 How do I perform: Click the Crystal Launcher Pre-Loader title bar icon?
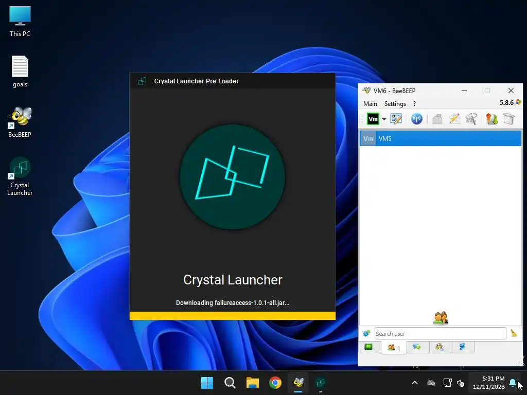(142, 81)
